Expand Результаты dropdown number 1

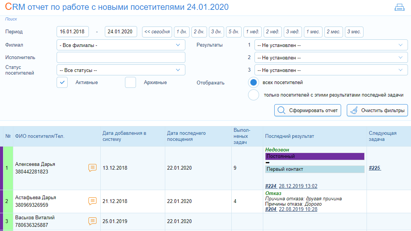point(331,45)
